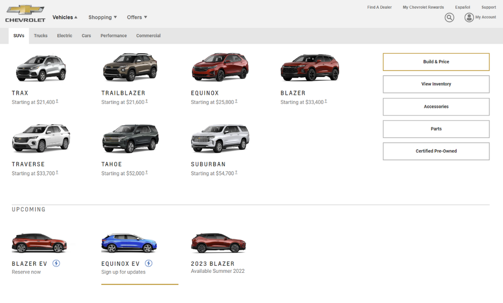This screenshot has height=303, width=503.
Task: Click electric bolt icon next to Equinox EV
Action: click(149, 263)
